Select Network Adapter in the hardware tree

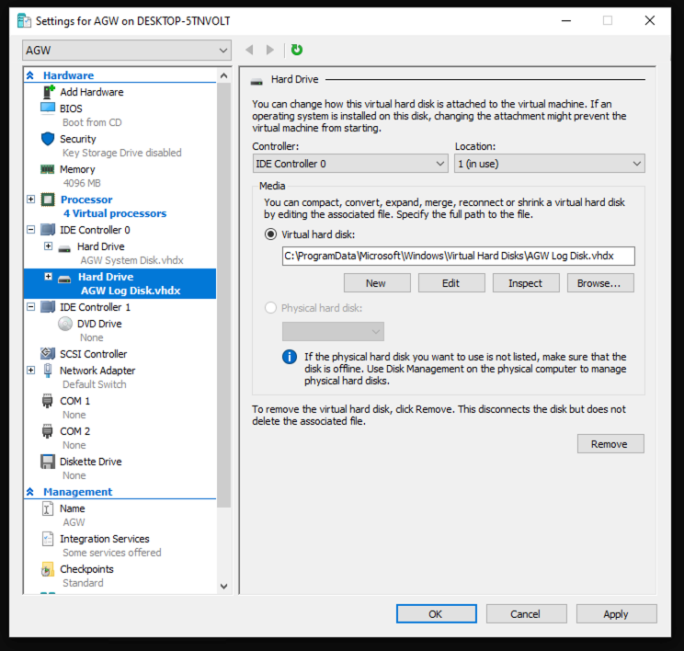click(x=97, y=371)
